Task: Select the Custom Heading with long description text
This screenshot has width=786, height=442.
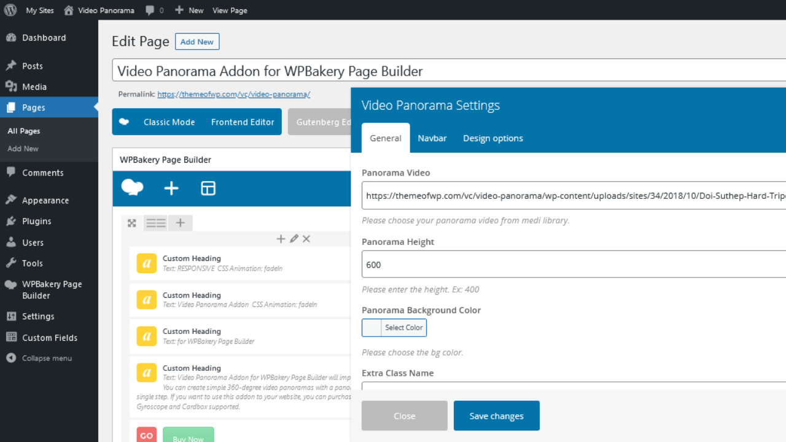Action: [x=240, y=387]
